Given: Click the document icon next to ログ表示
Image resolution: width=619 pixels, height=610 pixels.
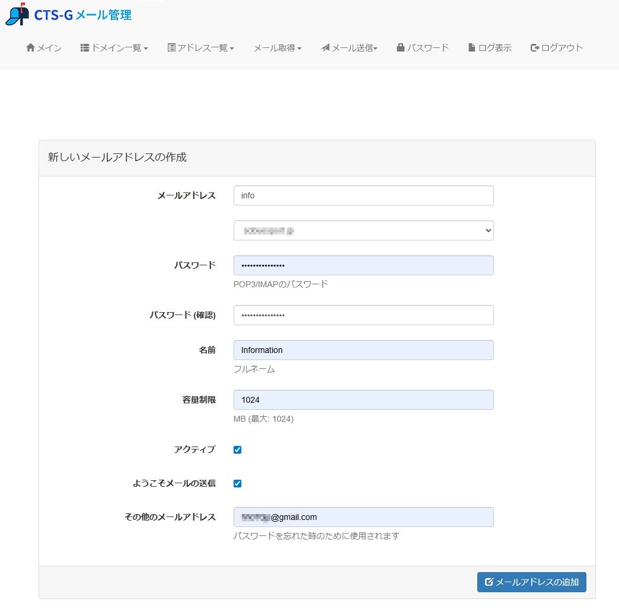Looking at the screenshot, I should click(472, 47).
